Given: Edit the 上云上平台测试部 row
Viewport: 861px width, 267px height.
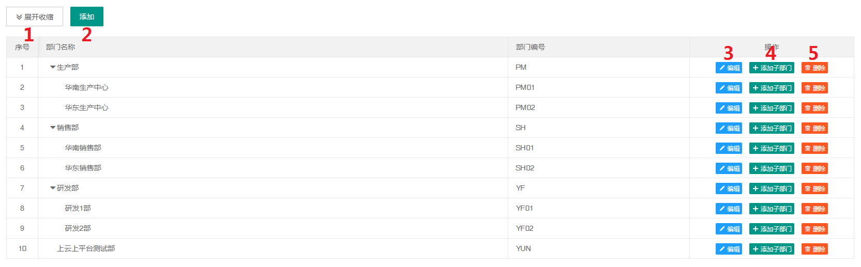Looking at the screenshot, I should coord(729,249).
